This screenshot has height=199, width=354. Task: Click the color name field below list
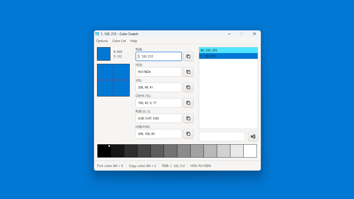222,137
